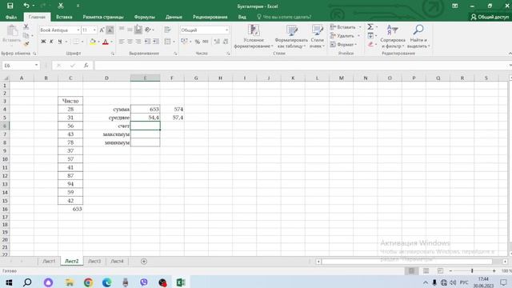The width and height of the screenshot is (512, 288).
Task: Open the Page Layout ribbon tab
Action: pyautogui.click(x=103, y=17)
